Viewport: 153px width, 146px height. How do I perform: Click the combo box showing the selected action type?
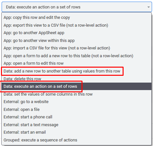click(77, 7)
